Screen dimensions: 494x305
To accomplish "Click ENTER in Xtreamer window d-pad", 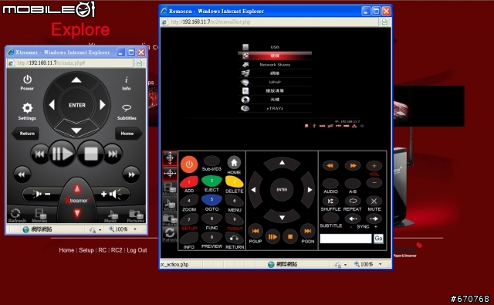I will click(x=77, y=105).
